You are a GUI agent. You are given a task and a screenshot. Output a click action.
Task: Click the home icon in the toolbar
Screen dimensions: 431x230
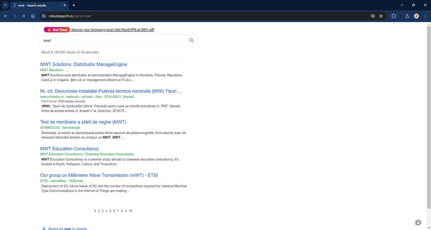tap(33, 16)
